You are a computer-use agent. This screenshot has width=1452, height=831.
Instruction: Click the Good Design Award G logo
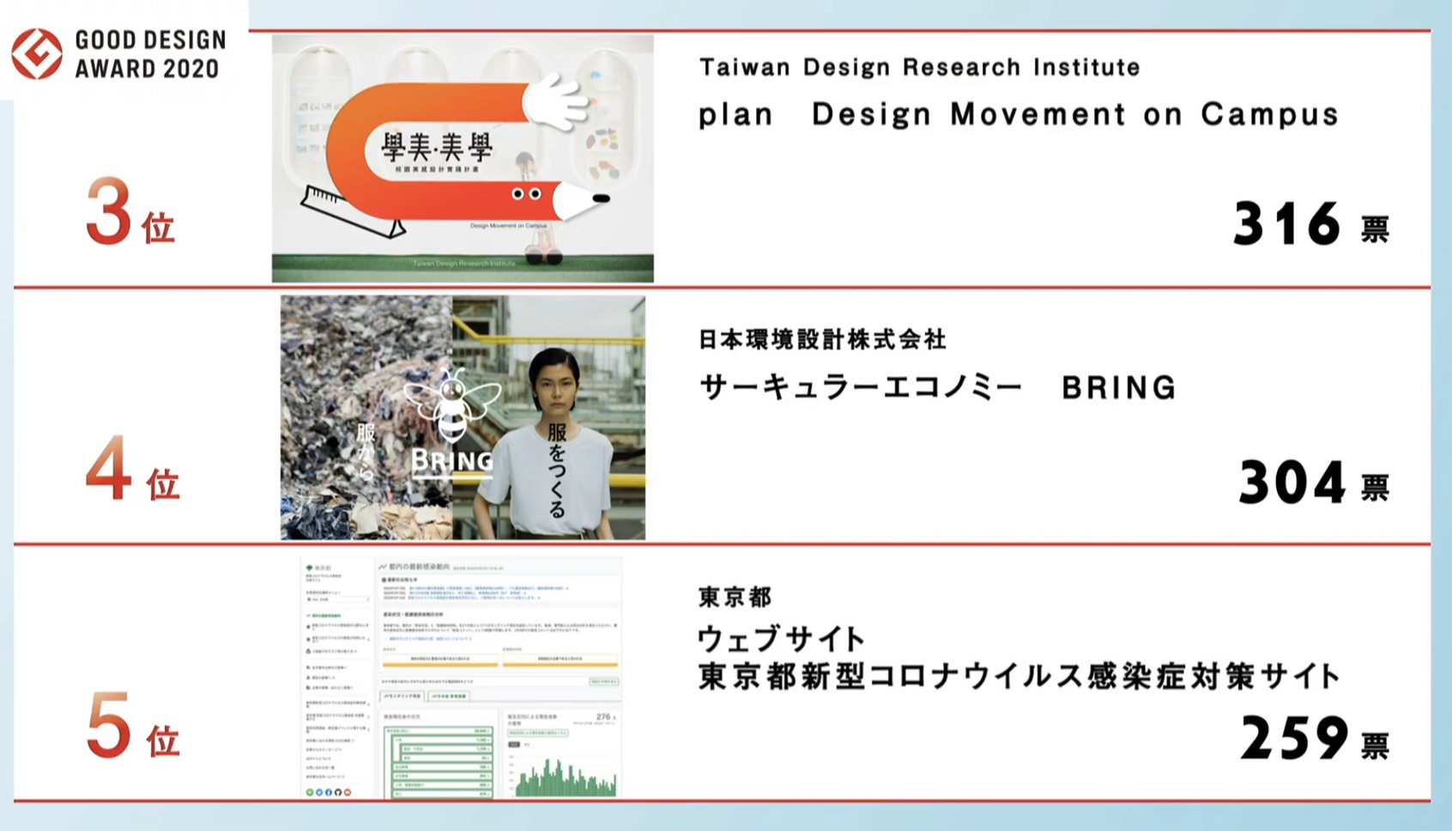click(36, 53)
